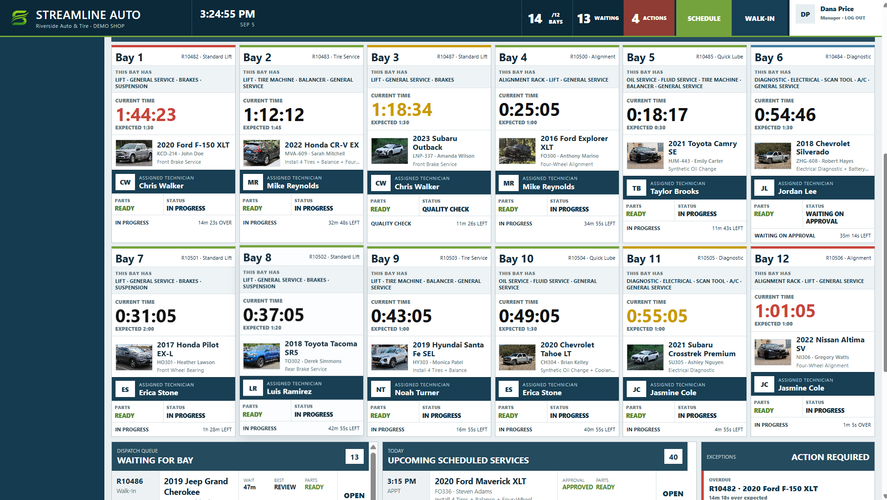Click the Upcoming Scheduled Services count 40

(673, 457)
